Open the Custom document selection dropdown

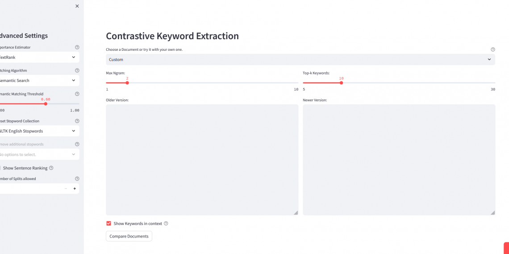tap(300, 59)
